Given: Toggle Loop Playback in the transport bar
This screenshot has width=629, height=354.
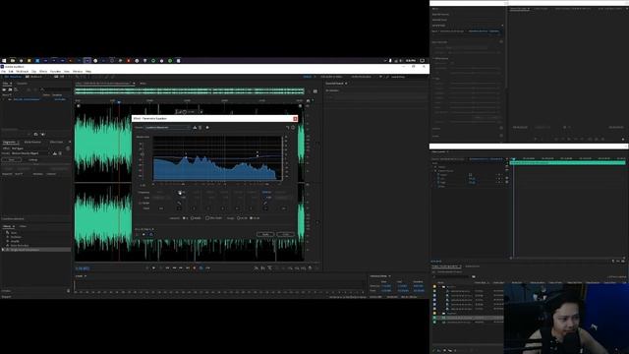Looking at the screenshot, I should pyautogui.click(x=200, y=267).
